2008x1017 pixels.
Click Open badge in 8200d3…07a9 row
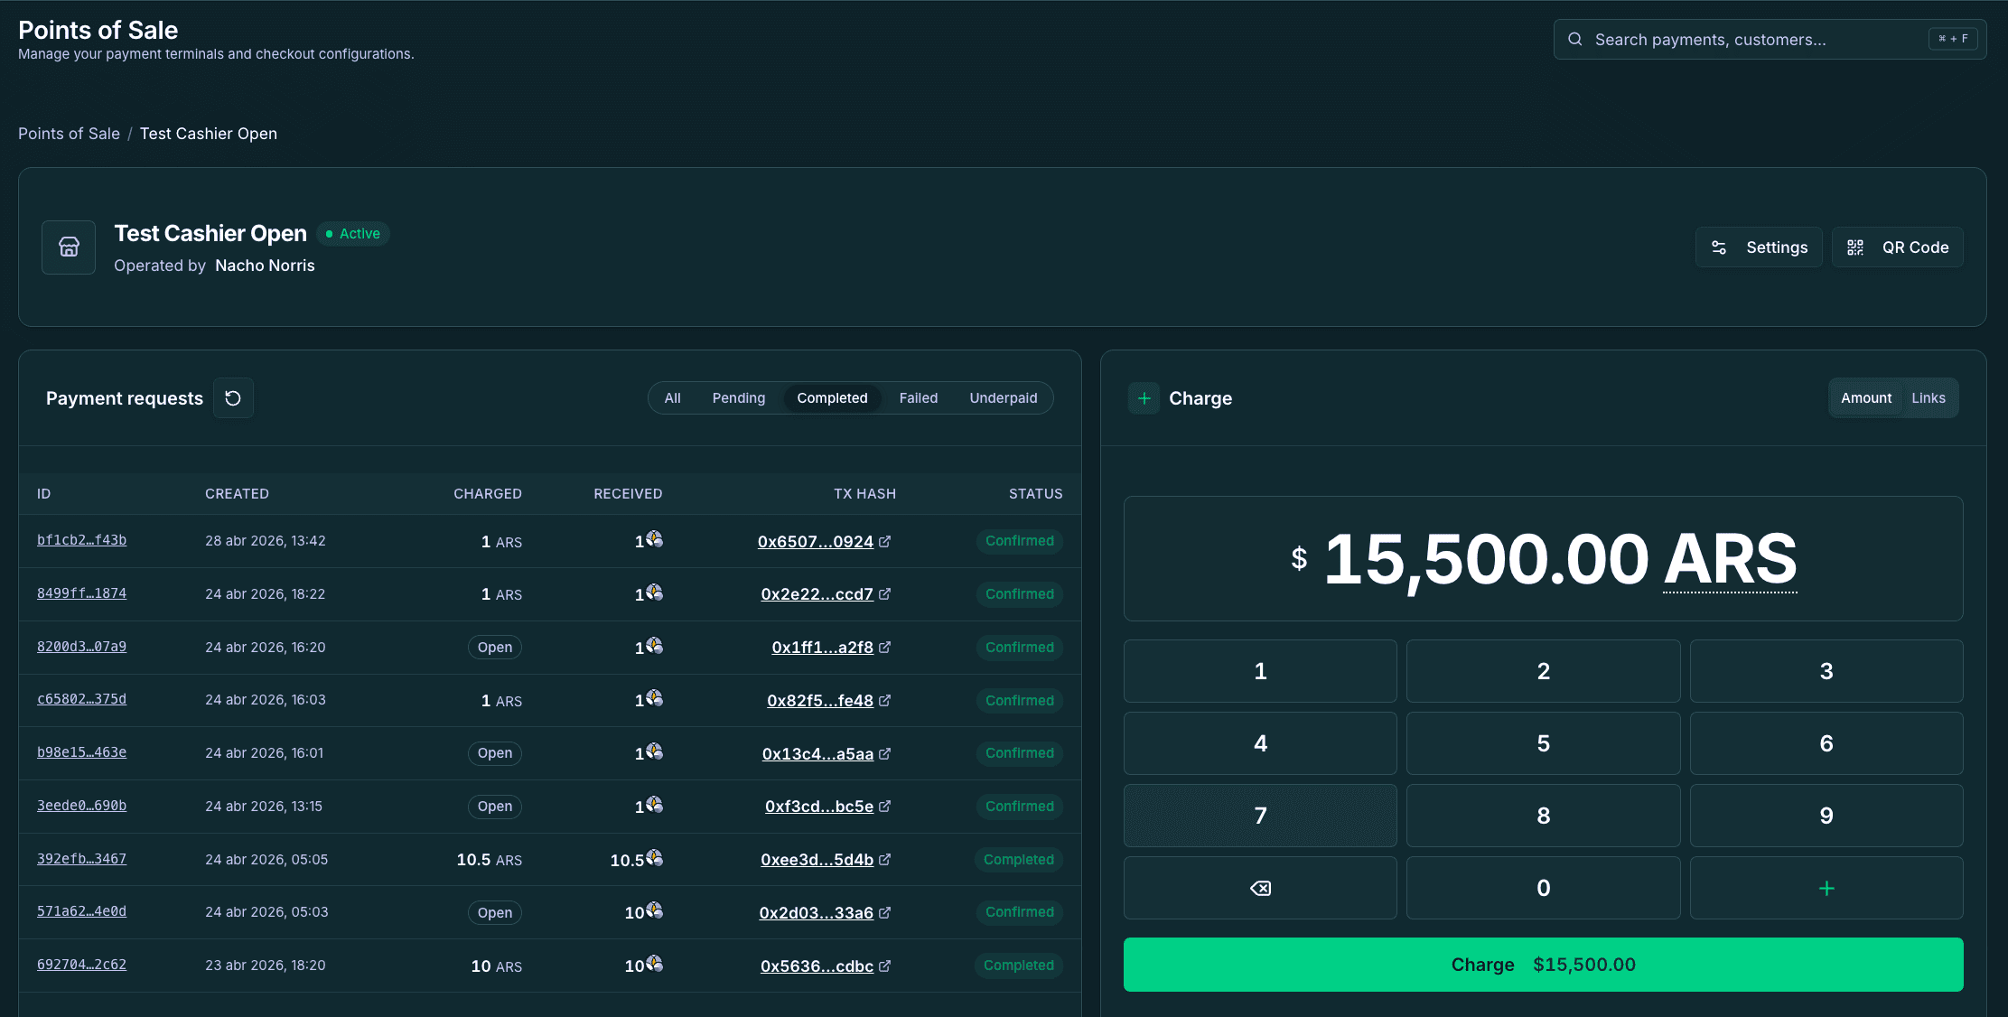coord(495,648)
